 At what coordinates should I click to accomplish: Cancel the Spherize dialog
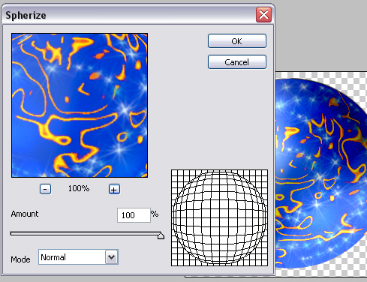click(237, 62)
